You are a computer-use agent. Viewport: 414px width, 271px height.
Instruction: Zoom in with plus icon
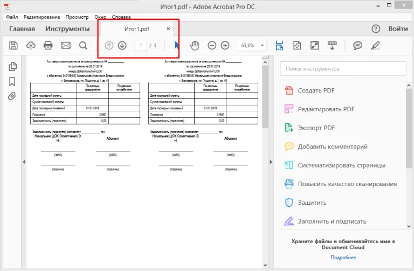pyautogui.click(x=225, y=46)
